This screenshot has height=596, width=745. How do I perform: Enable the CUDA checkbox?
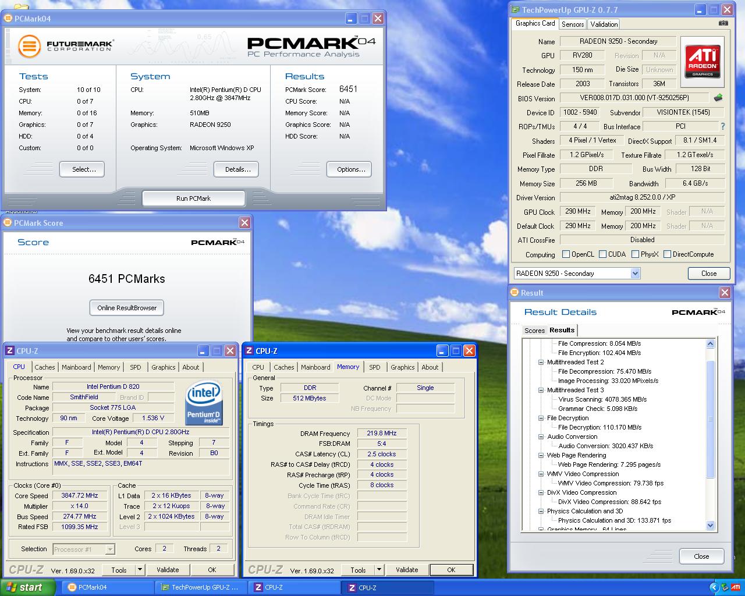(602, 254)
